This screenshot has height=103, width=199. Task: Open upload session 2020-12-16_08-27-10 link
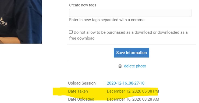point(126,83)
